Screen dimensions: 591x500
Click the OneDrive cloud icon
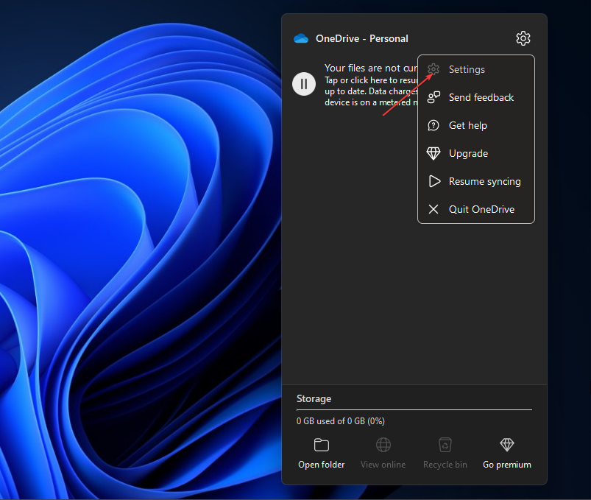(x=301, y=38)
